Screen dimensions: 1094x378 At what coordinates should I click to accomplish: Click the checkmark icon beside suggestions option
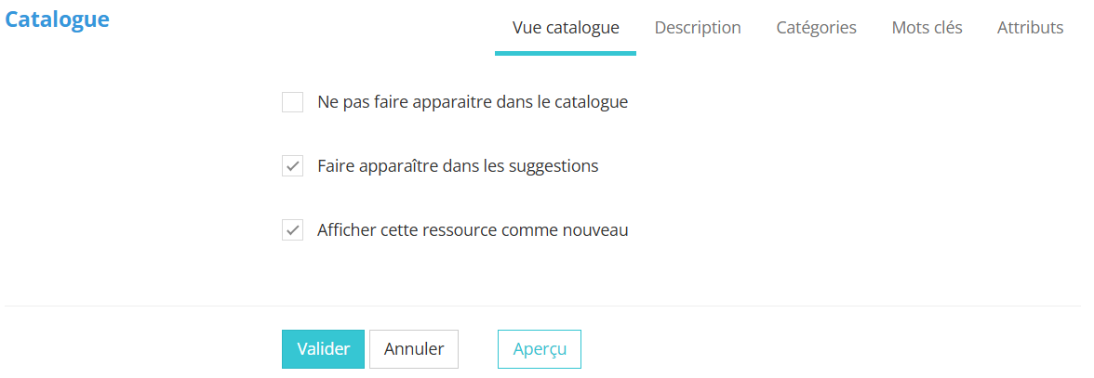(x=293, y=166)
